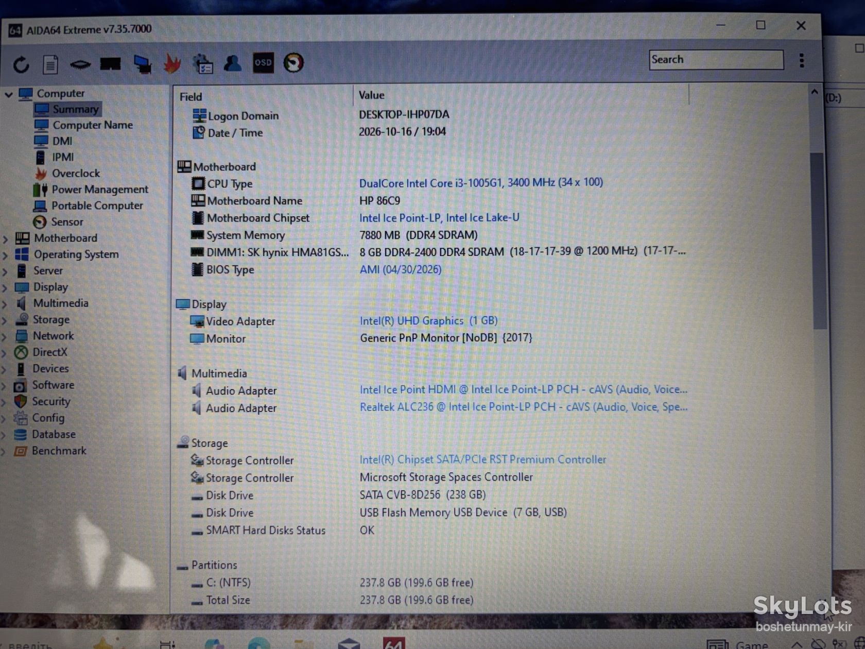The image size is (865, 649).
Task: Click the AMI BIOS type link
Action: (x=400, y=269)
